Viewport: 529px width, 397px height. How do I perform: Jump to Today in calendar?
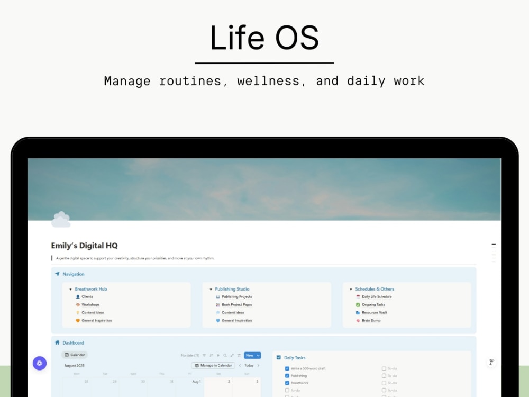point(249,366)
